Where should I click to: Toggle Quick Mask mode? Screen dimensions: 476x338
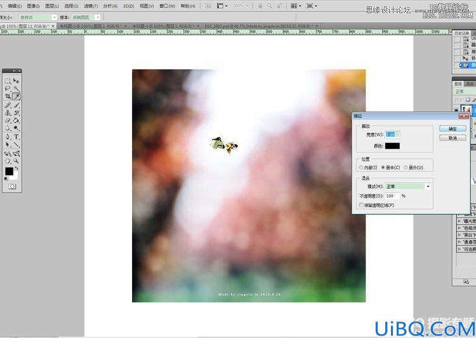pyautogui.click(x=12, y=187)
